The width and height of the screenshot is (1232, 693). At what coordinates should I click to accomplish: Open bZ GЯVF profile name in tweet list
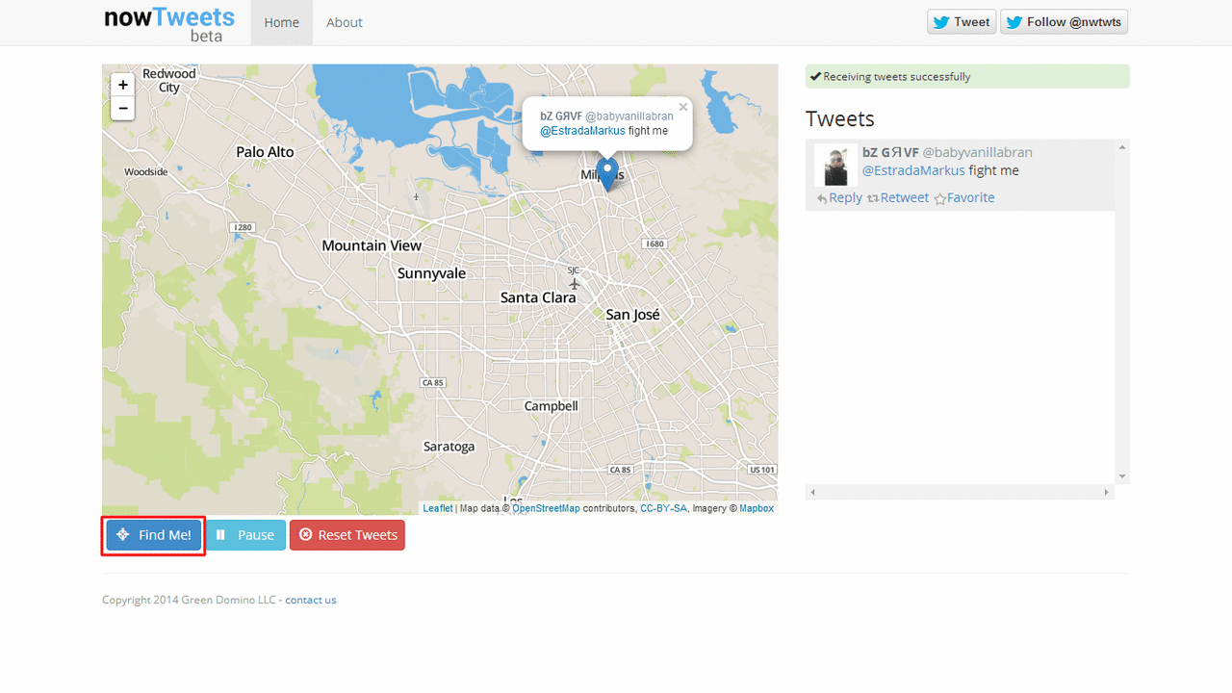(x=890, y=152)
